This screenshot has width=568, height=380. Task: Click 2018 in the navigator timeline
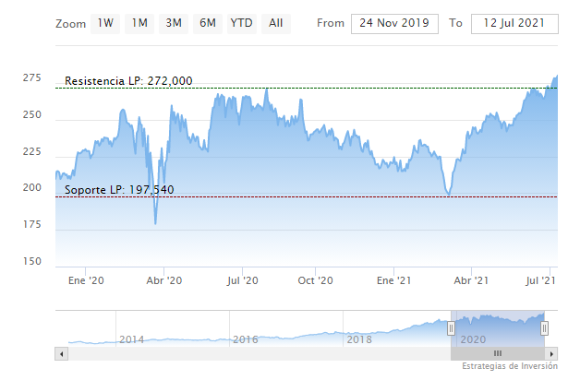pos(358,339)
